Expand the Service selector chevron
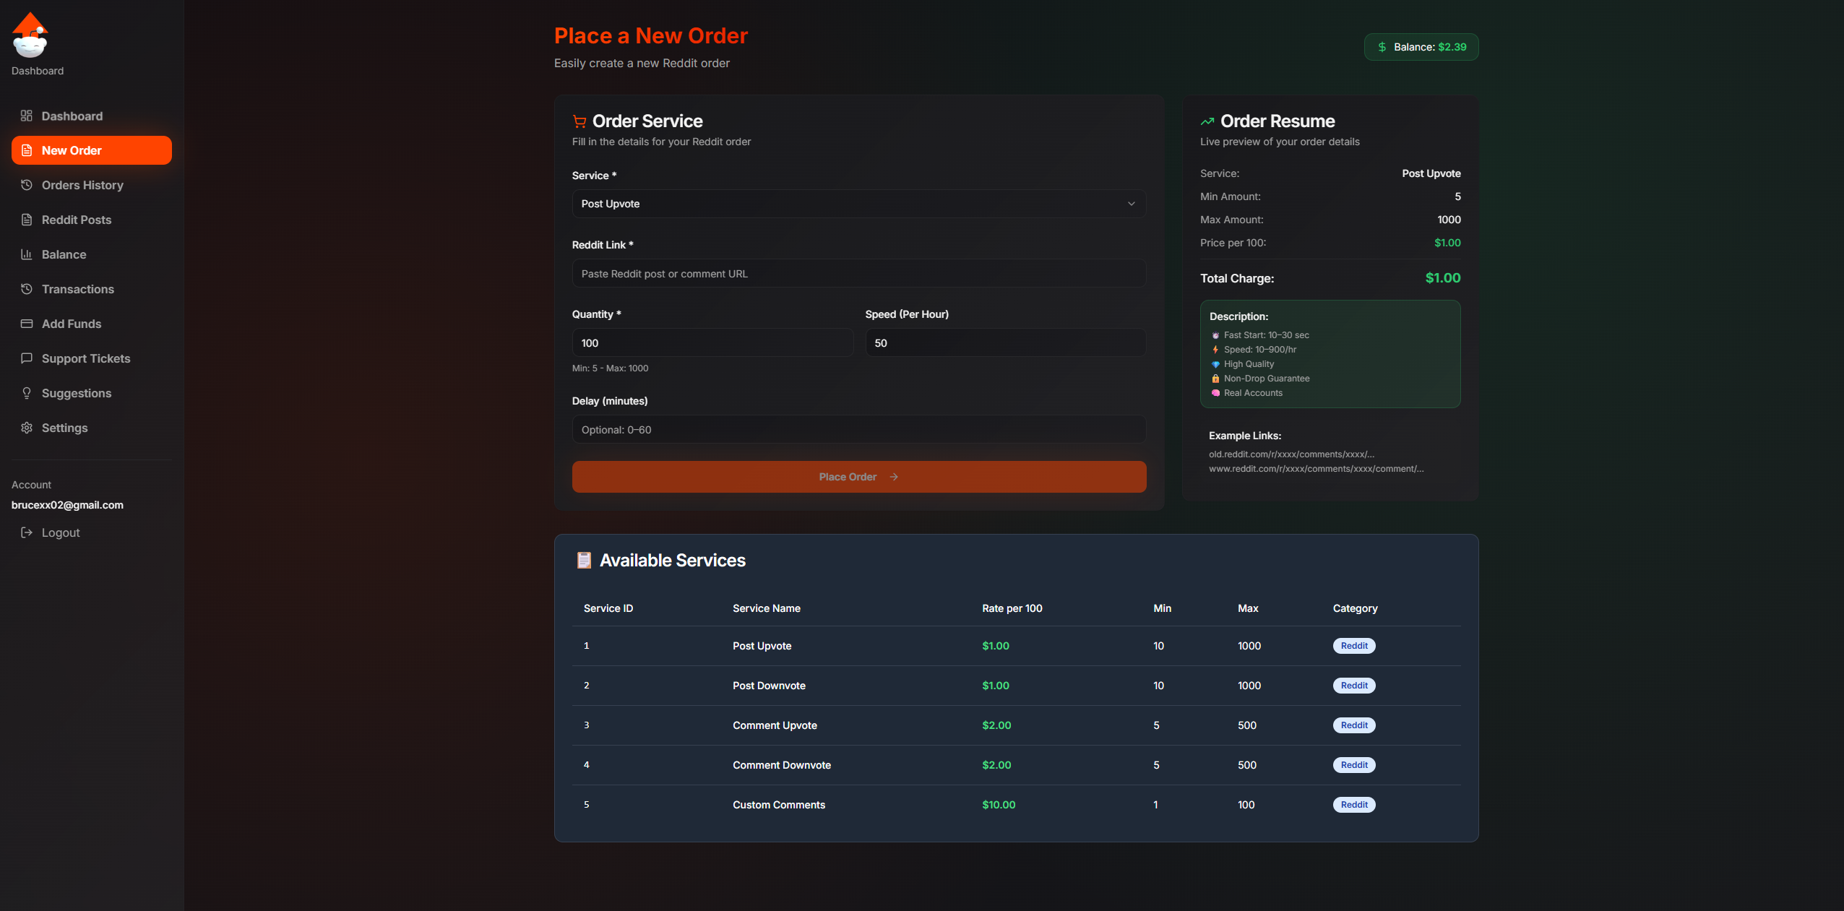 (1130, 204)
